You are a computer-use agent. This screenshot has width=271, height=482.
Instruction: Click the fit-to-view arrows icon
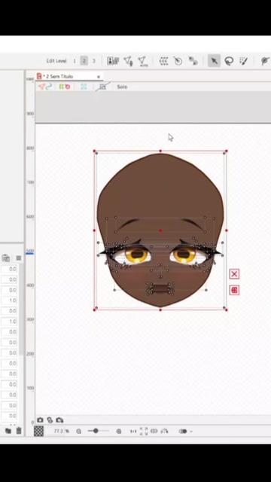(x=144, y=432)
